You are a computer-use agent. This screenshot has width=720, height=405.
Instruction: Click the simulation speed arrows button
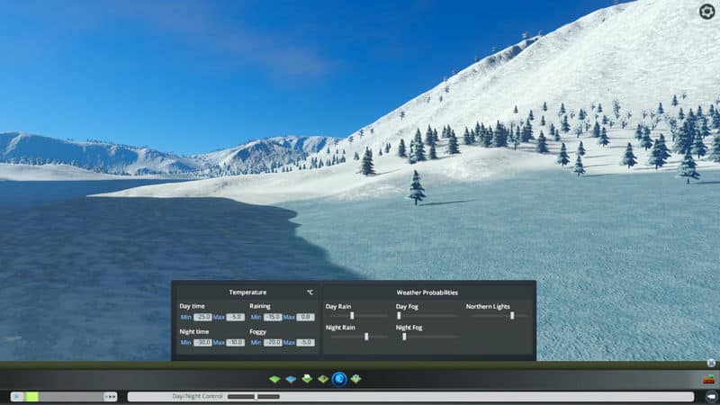click(110, 396)
